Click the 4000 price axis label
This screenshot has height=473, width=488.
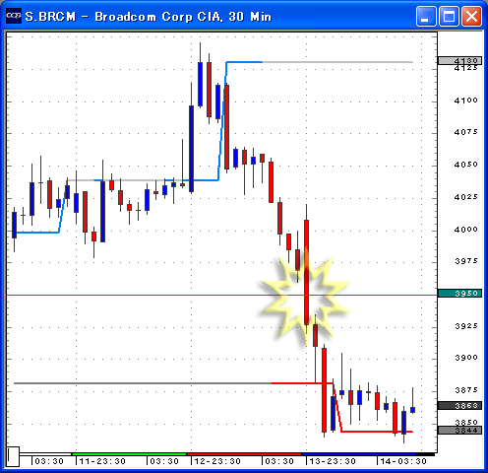(x=465, y=230)
